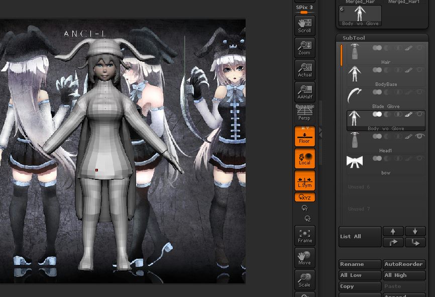
Task: Click the union mode icon on Hair subtool
Action: coord(377,48)
